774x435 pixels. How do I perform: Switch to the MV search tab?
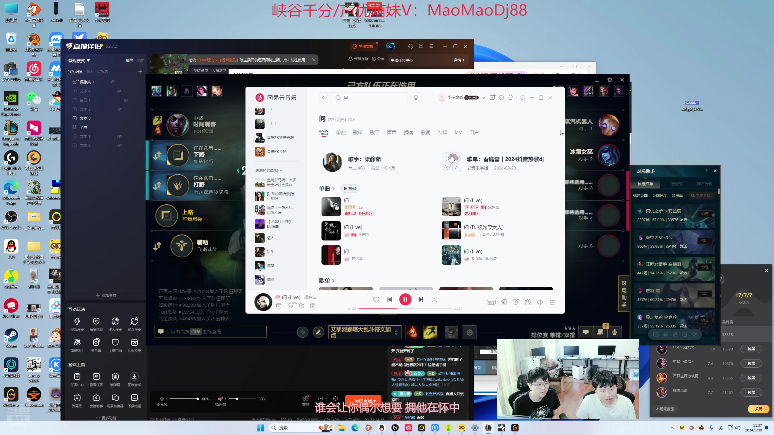click(x=458, y=132)
